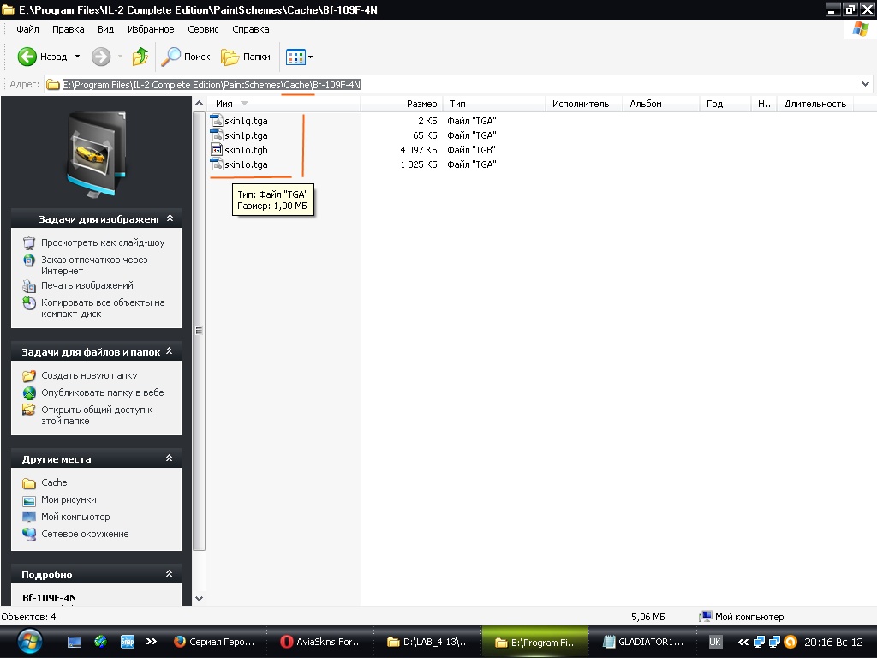Switch to Firefox Сериал Геро... taskbar window
The image size is (877, 658).
[215, 642]
